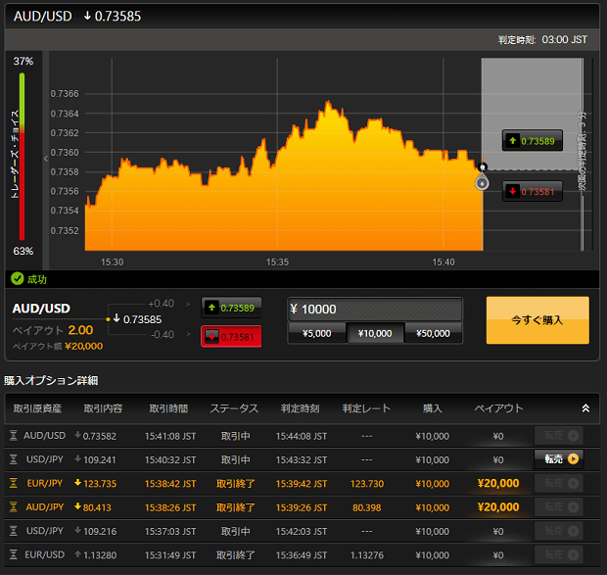The width and height of the screenshot is (607, 575).
Task: Select the red 0.73581 low option in order panel
Action: tap(231, 337)
